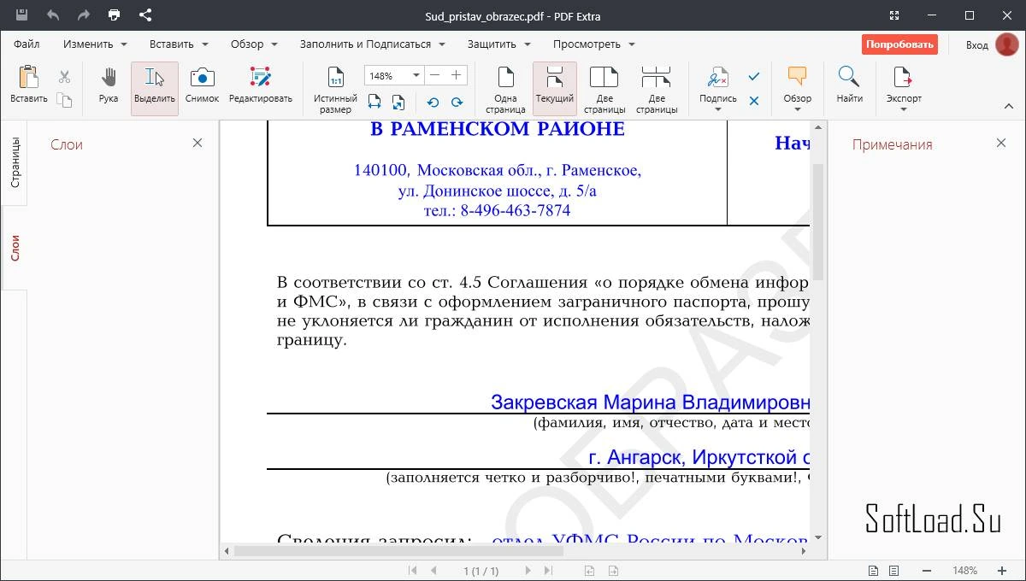
Task: Cancel signature with blue X icon
Action: click(x=753, y=101)
